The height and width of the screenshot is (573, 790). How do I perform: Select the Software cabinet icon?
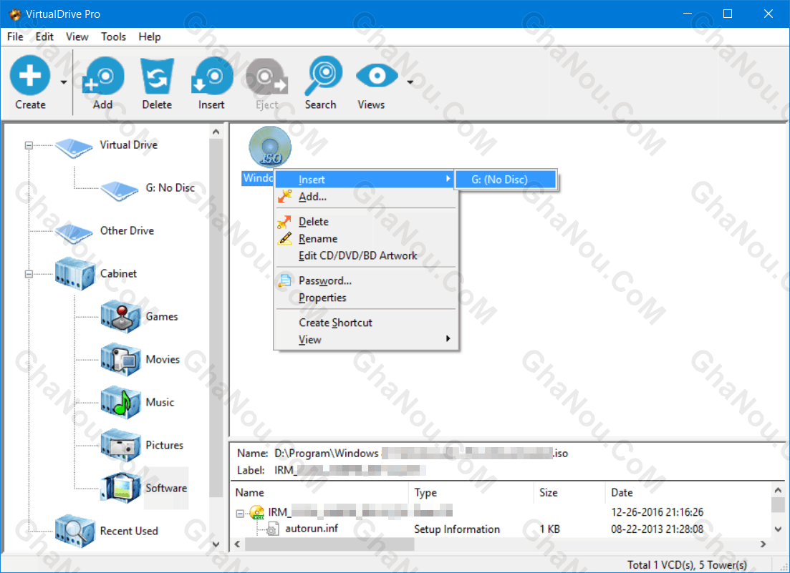click(x=120, y=488)
